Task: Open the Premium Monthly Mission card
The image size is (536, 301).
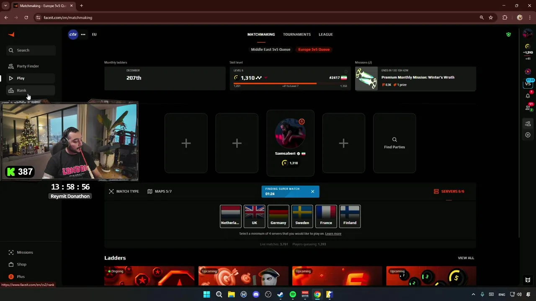Action: tap(415, 79)
